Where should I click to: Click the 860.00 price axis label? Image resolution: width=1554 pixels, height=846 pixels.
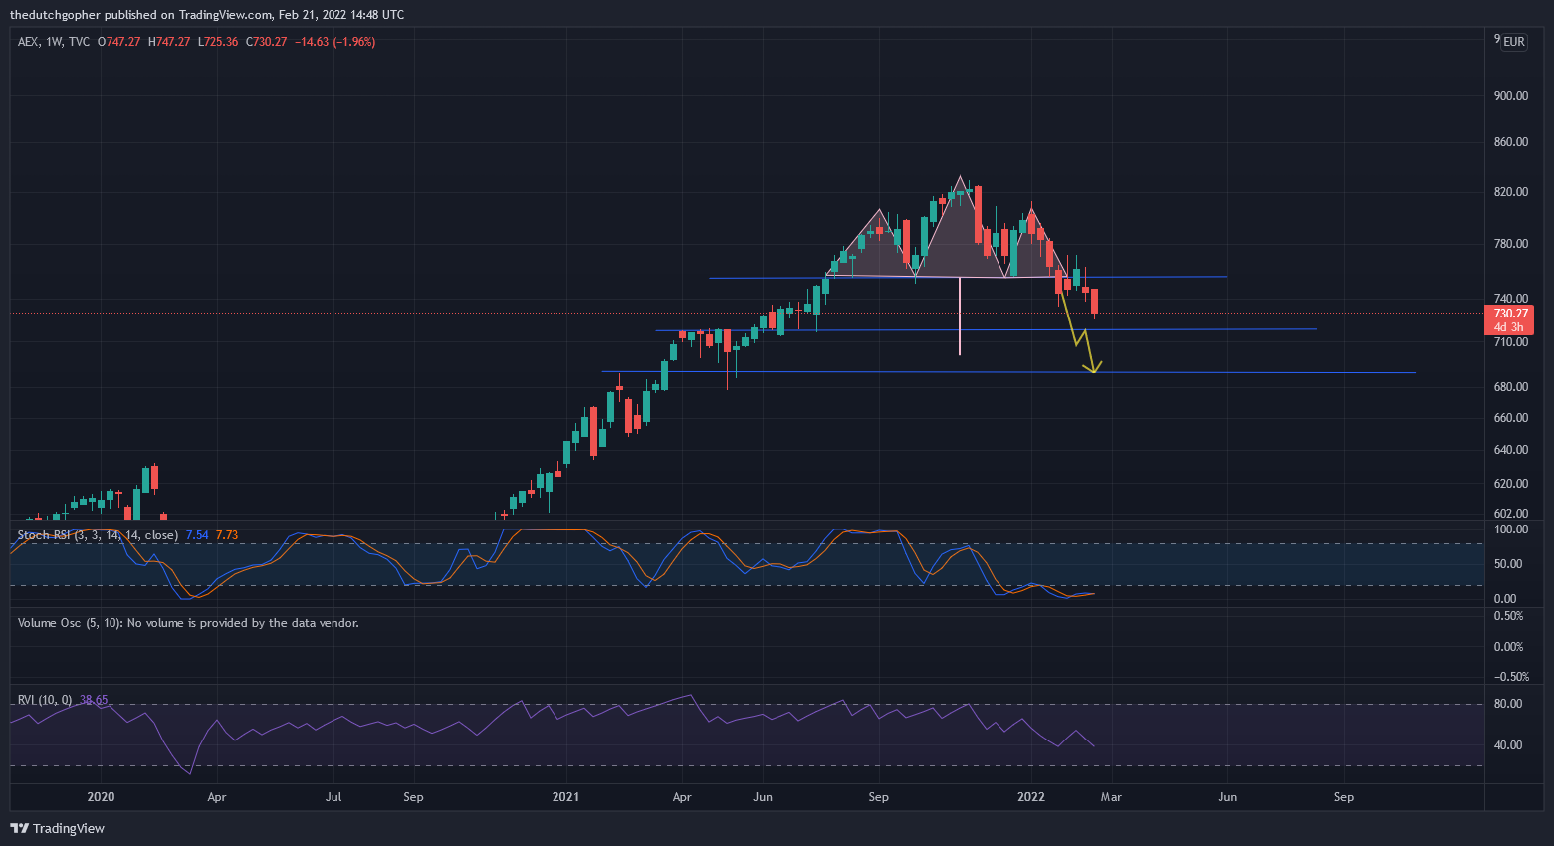click(x=1511, y=142)
